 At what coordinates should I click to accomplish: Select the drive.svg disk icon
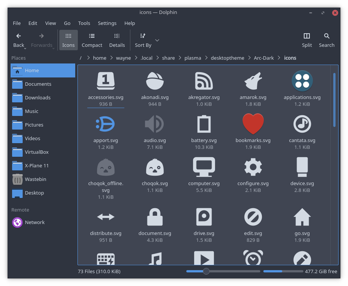(x=204, y=217)
